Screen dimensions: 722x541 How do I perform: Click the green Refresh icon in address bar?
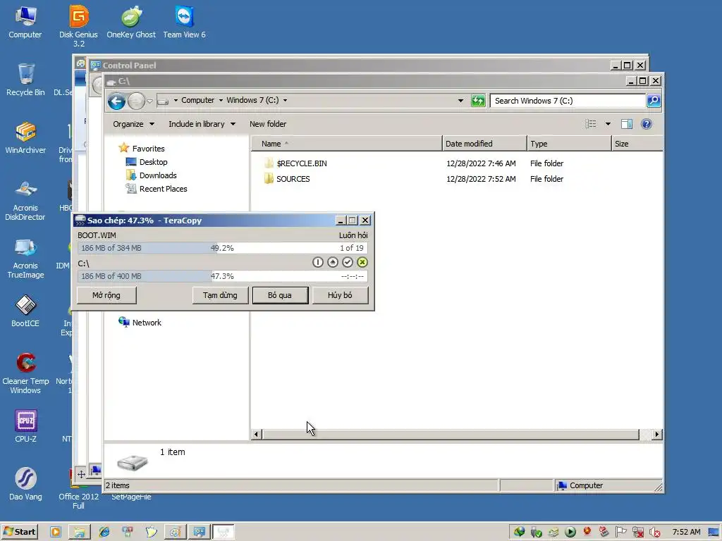(478, 101)
